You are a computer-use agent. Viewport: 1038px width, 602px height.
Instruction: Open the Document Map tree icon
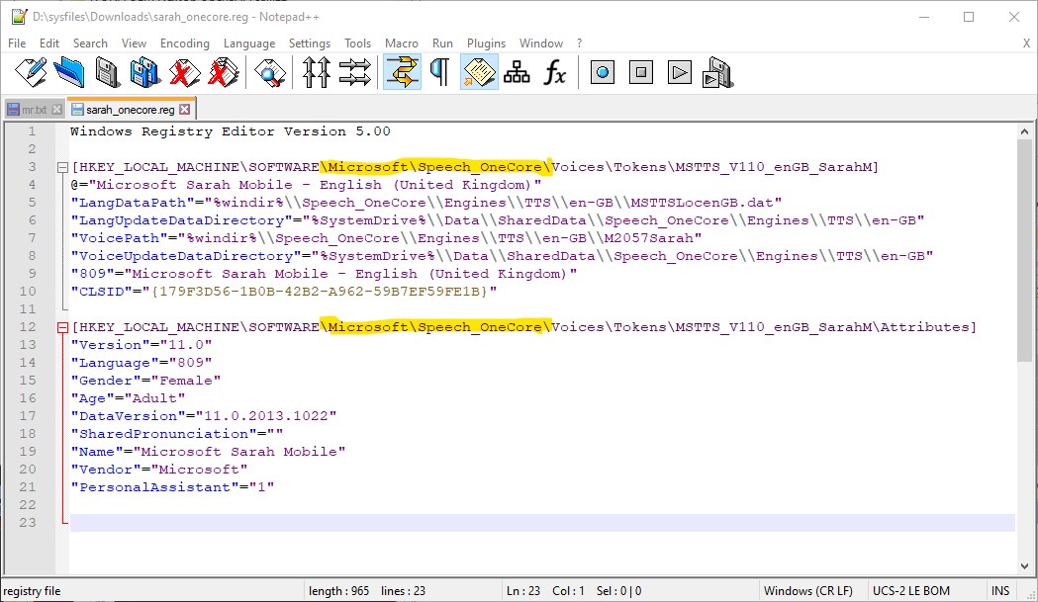coord(517,72)
